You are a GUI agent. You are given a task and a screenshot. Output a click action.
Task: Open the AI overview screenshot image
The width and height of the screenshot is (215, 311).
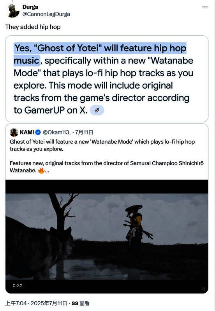107,79
